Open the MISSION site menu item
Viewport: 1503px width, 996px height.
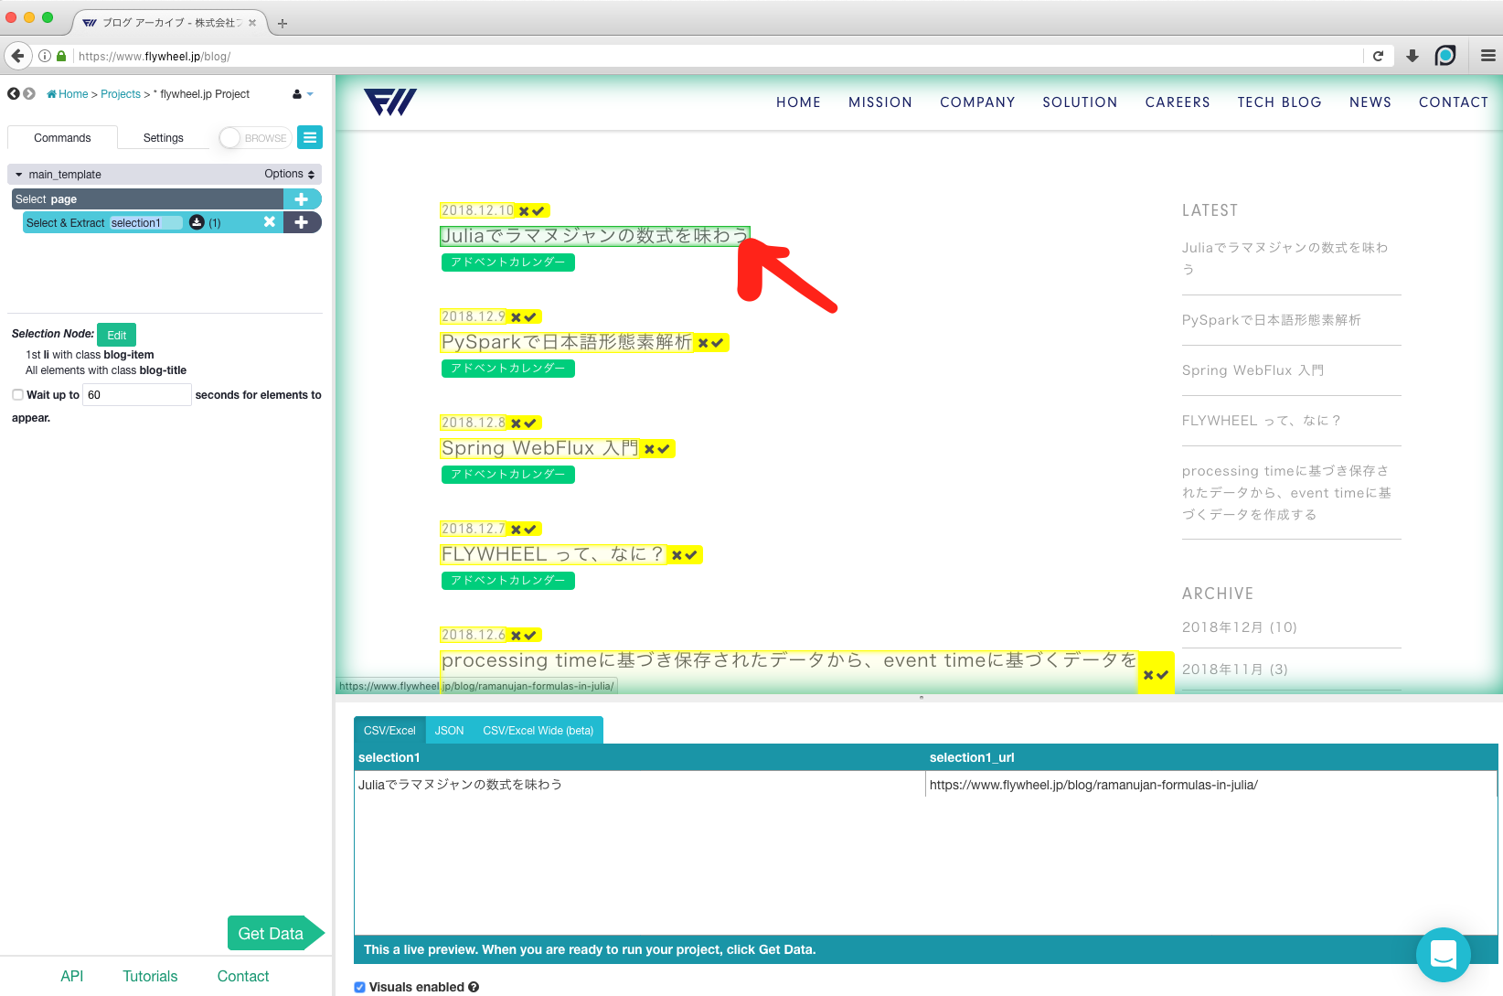point(880,102)
